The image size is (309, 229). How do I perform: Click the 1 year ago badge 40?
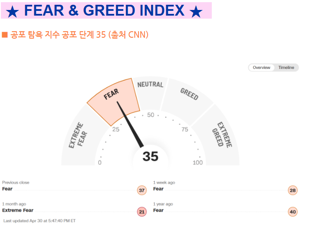point(293,212)
